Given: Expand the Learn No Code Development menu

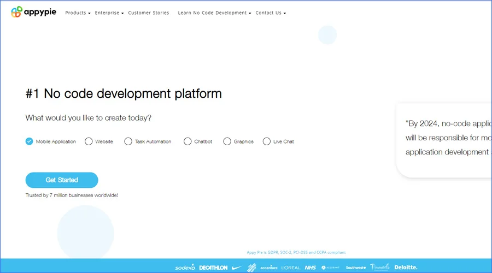Looking at the screenshot, I should coord(214,13).
